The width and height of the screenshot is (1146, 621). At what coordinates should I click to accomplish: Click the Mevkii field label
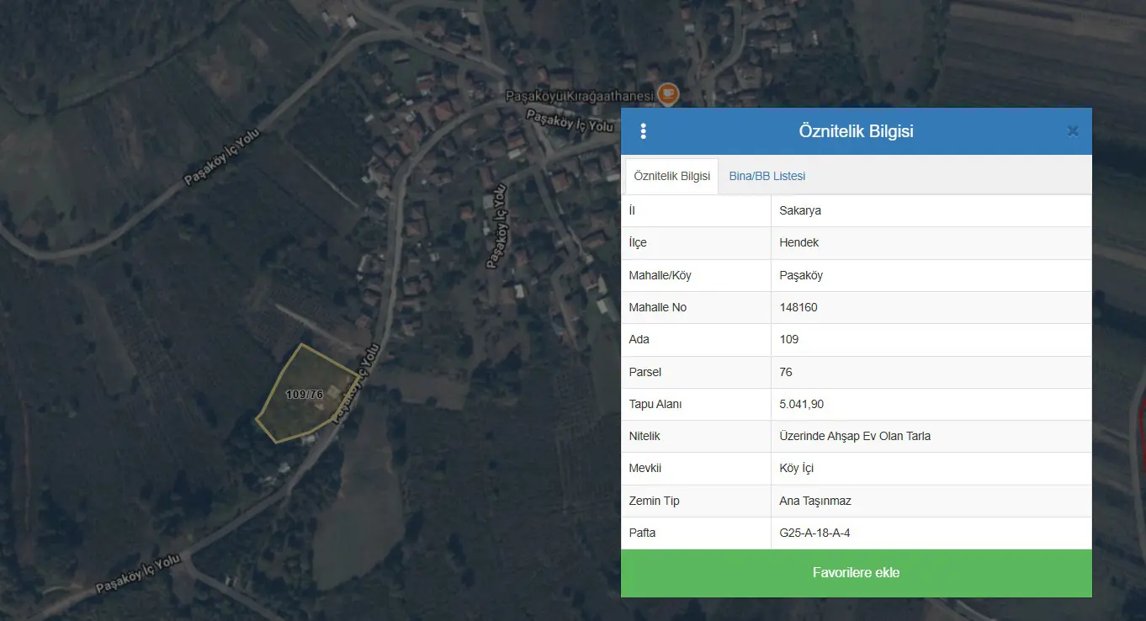tap(645, 468)
